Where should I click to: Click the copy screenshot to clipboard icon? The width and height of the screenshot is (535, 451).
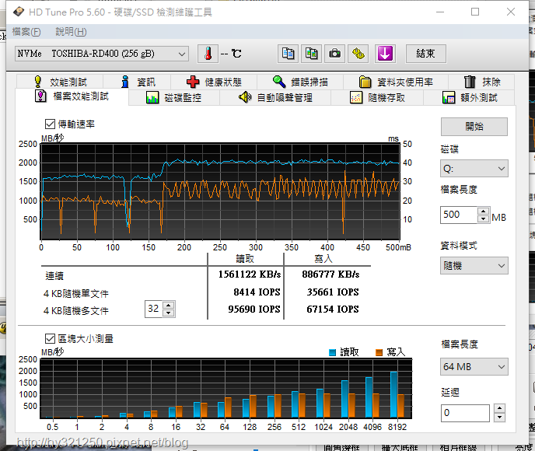pyautogui.click(x=311, y=54)
